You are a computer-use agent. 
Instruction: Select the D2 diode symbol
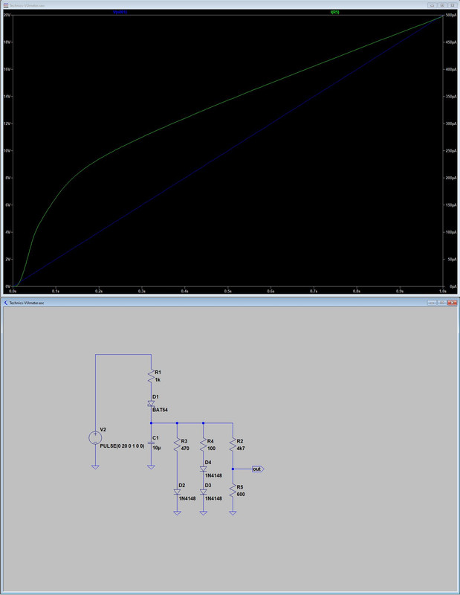point(177,492)
